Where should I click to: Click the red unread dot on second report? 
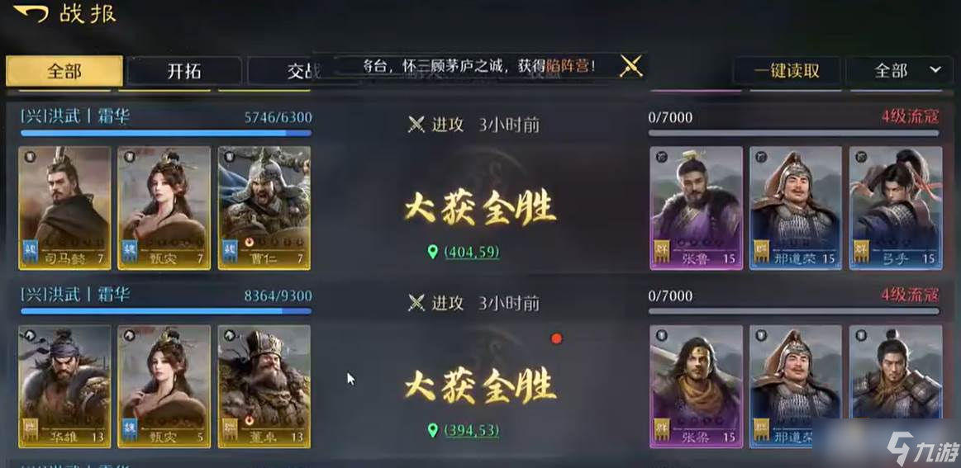[556, 338]
